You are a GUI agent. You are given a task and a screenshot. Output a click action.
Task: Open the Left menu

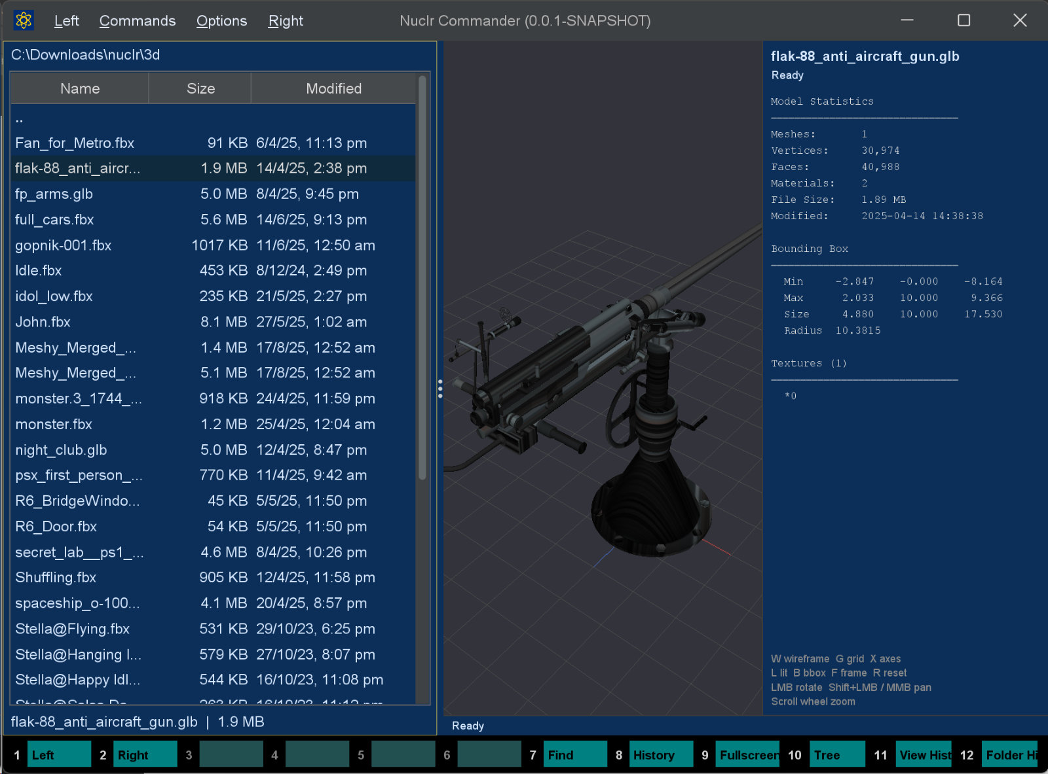(66, 21)
